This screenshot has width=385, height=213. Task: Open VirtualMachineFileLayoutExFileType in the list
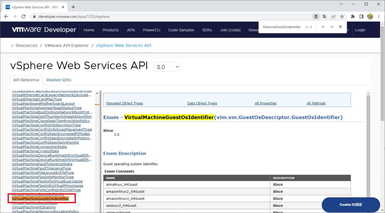(43, 173)
